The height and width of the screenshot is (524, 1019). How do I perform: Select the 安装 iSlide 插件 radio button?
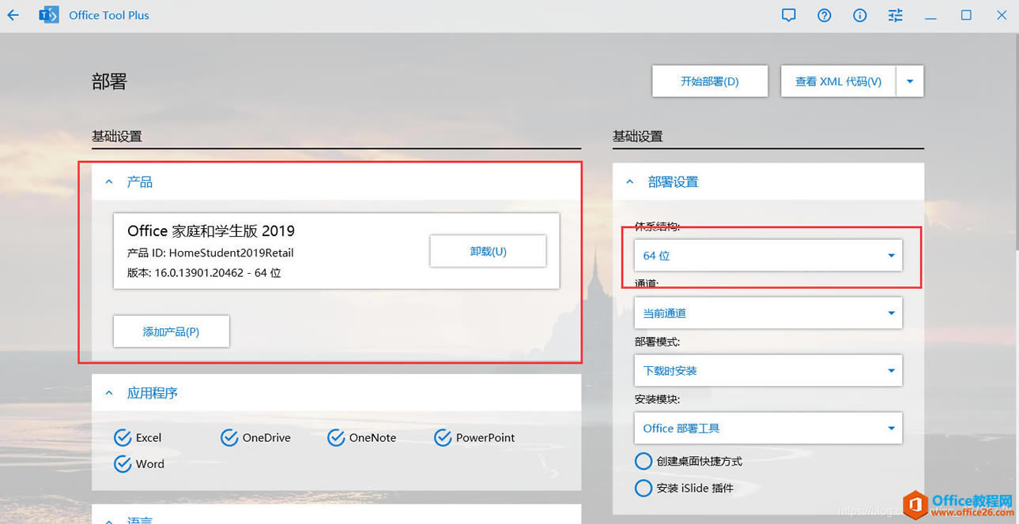click(643, 488)
